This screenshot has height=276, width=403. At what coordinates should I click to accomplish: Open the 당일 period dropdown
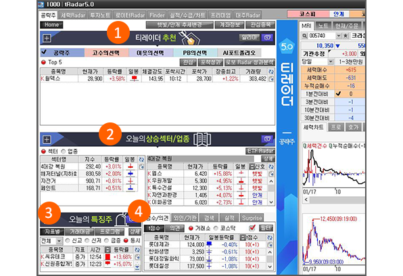point(331,62)
